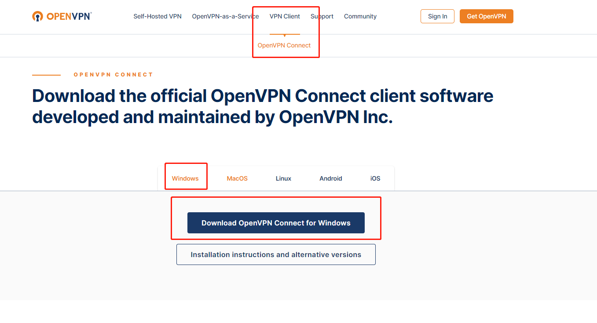Click the OpenVPN logo

62,16
